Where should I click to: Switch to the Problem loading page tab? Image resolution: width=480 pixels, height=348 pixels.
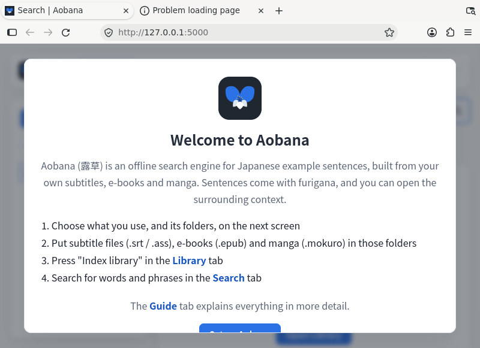(x=202, y=11)
